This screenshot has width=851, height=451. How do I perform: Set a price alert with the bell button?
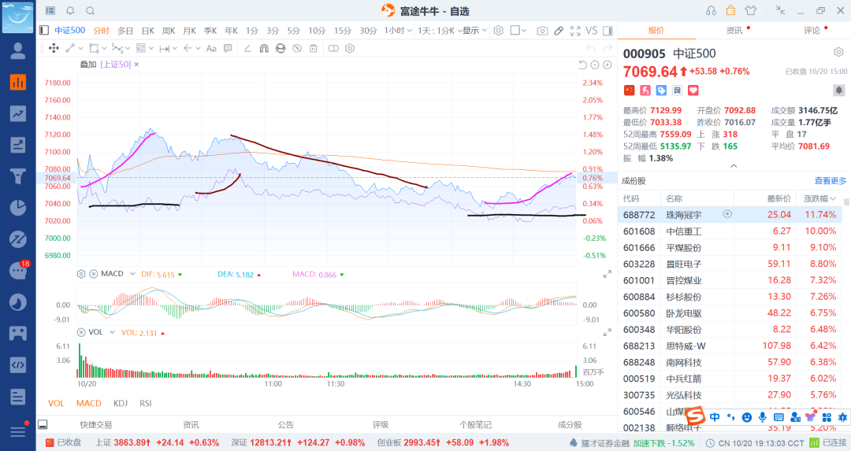[838, 90]
